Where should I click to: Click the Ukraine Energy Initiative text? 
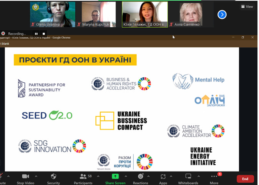203,157
